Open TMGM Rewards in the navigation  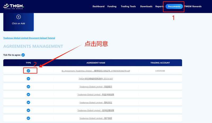(x=193, y=6)
